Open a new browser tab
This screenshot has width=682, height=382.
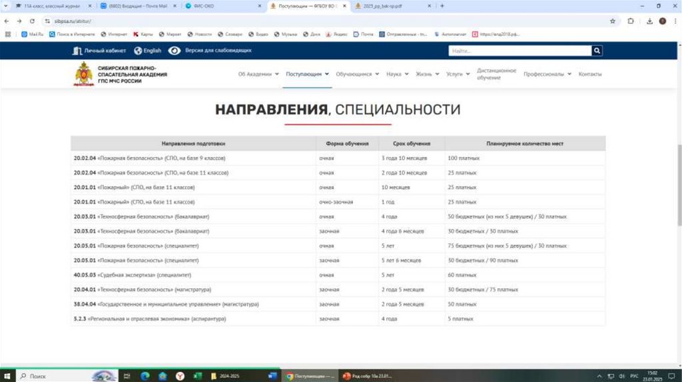click(x=442, y=6)
